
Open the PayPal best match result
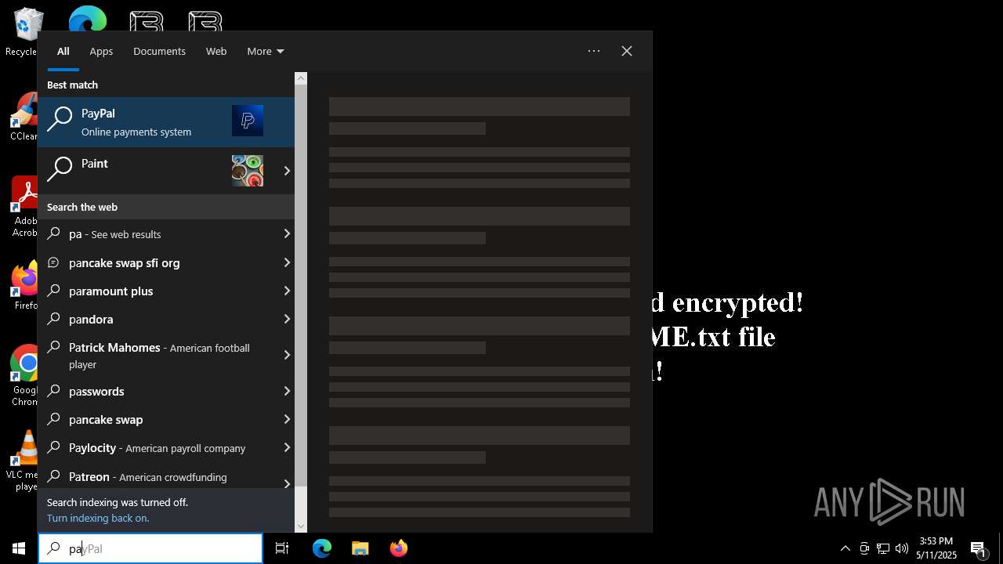click(x=166, y=122)
